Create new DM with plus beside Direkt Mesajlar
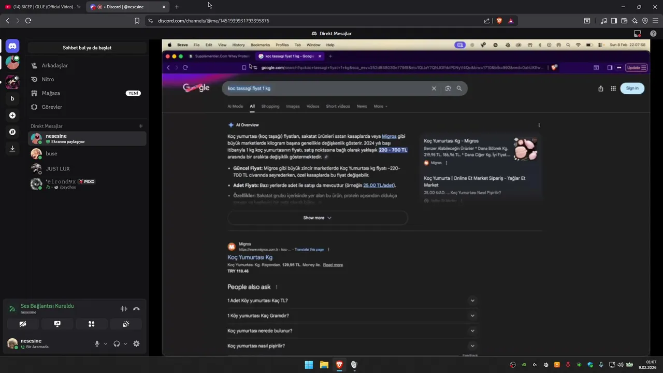The width and height of the screenshot is (663, 373). pos(141,126)
